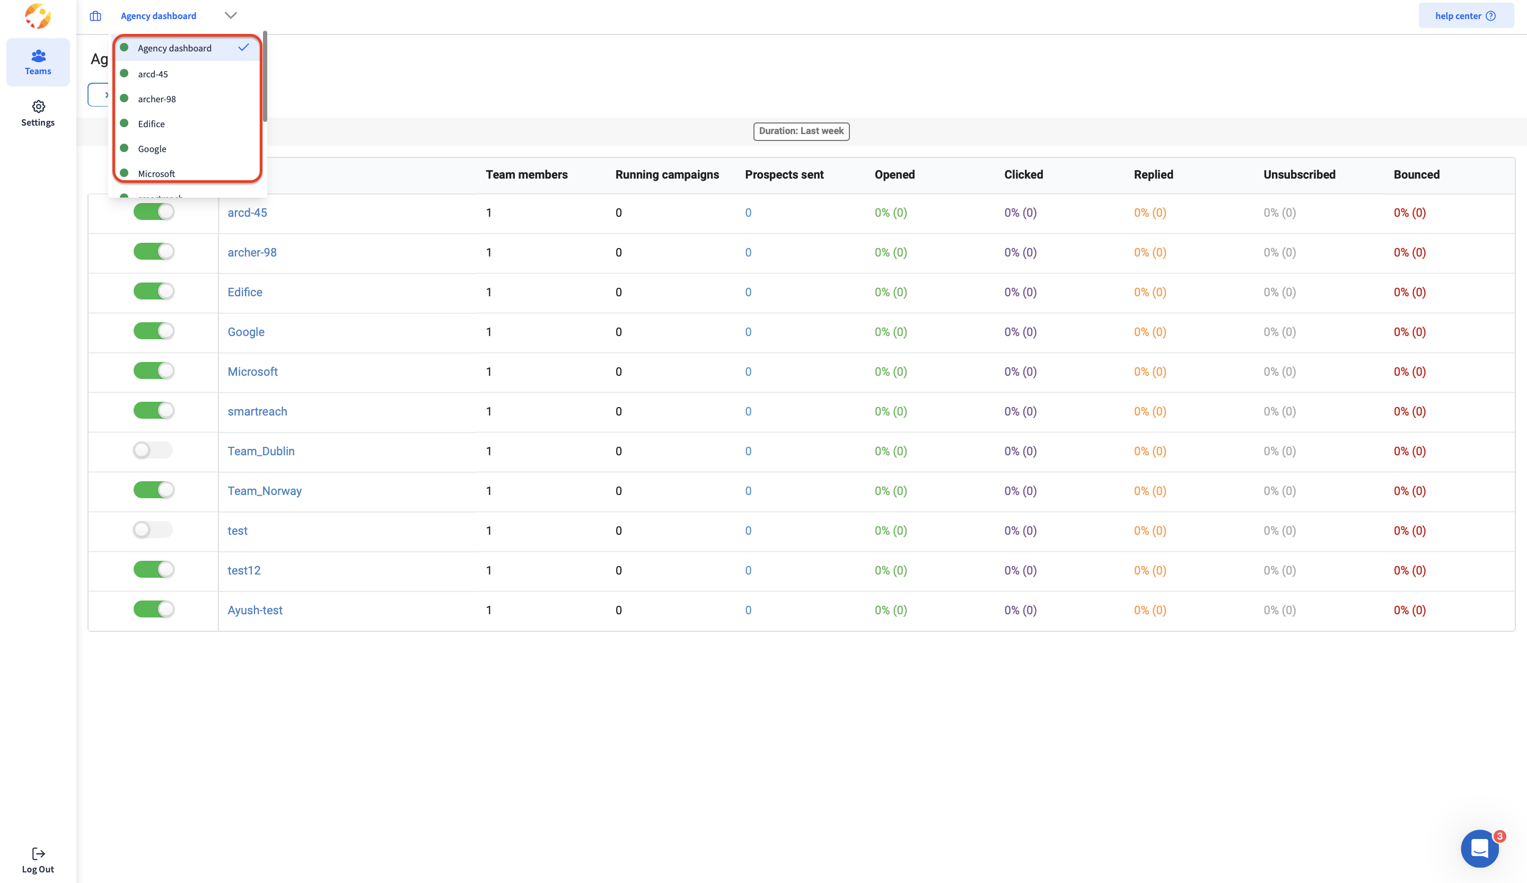Collapse the Agency dashboard dropdown chevron
The image size is (1527, 883).
point(230,16)
